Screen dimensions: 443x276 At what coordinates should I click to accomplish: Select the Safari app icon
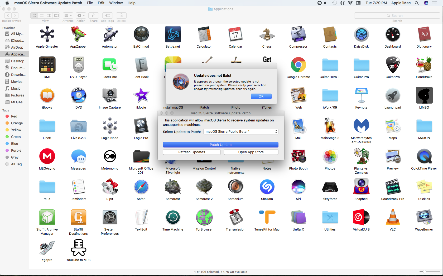[141, 187]
